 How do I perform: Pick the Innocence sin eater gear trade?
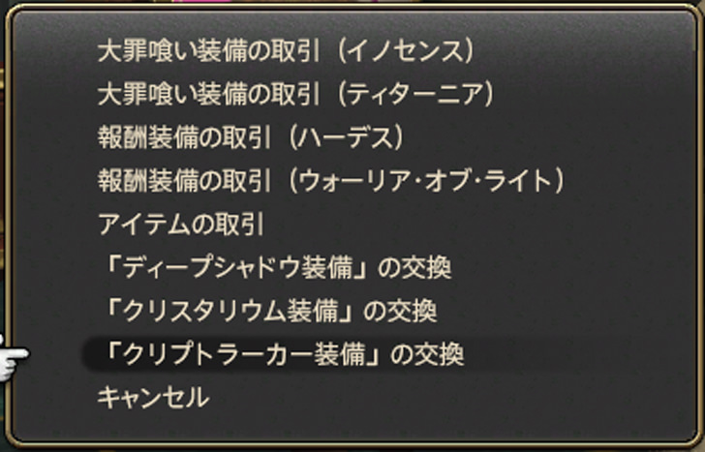coord(286,51)
